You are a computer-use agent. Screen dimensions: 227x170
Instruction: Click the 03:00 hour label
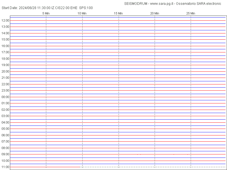5,116
